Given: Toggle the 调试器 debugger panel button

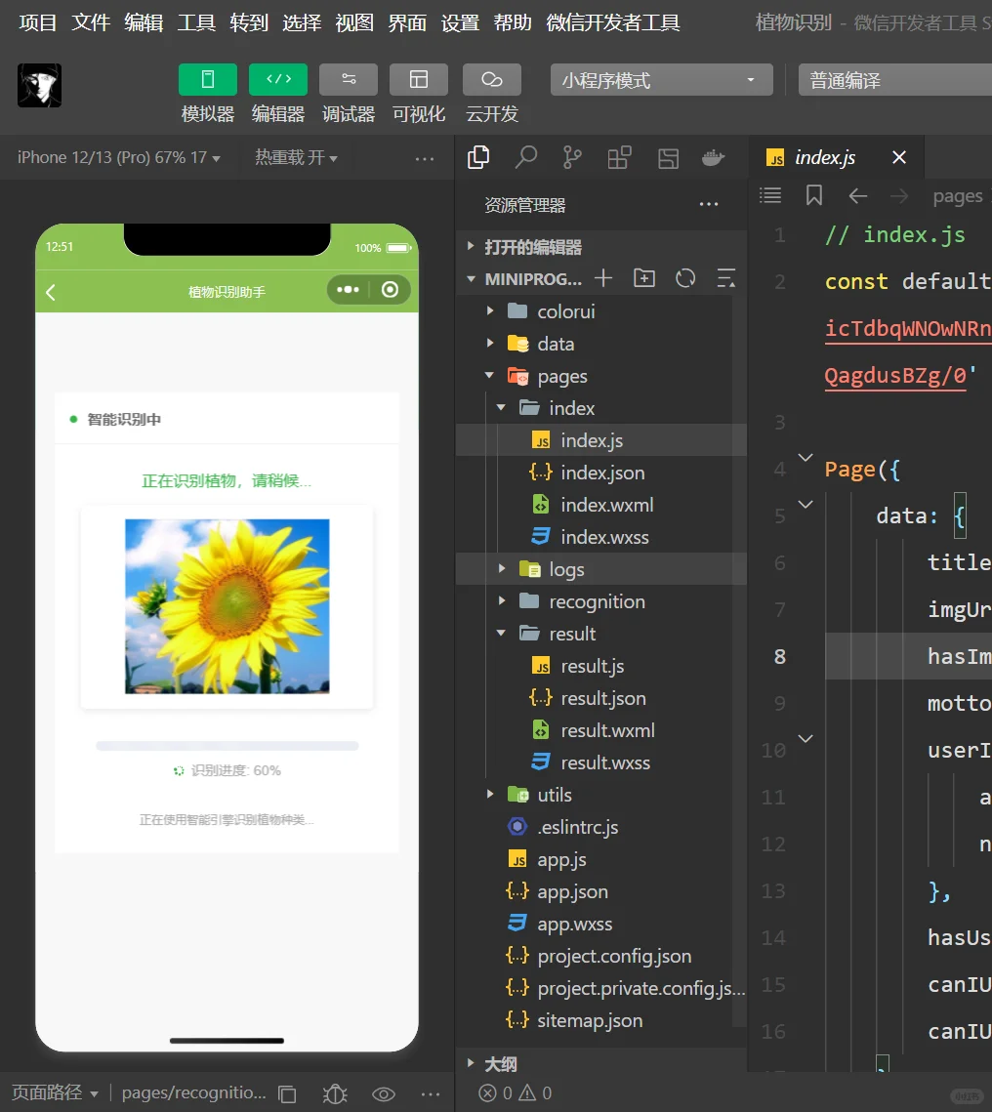Looking at the screenshot, I should pyautogui.click(x=349, y=79).
